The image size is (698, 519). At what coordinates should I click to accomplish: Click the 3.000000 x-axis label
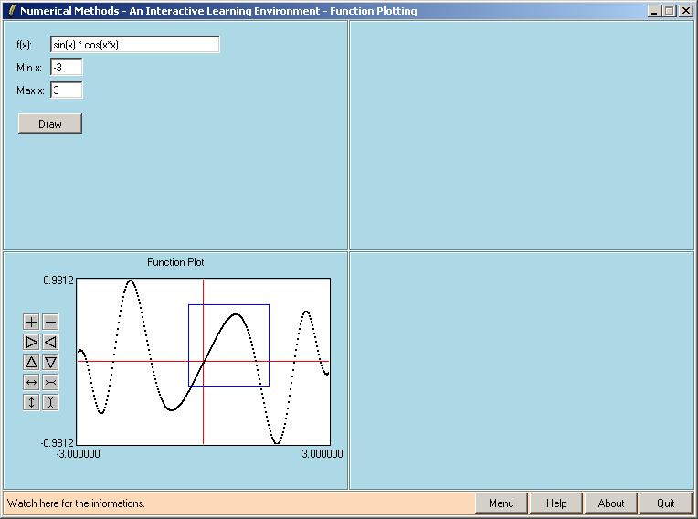pyautogui.click(x=323, y=454)
